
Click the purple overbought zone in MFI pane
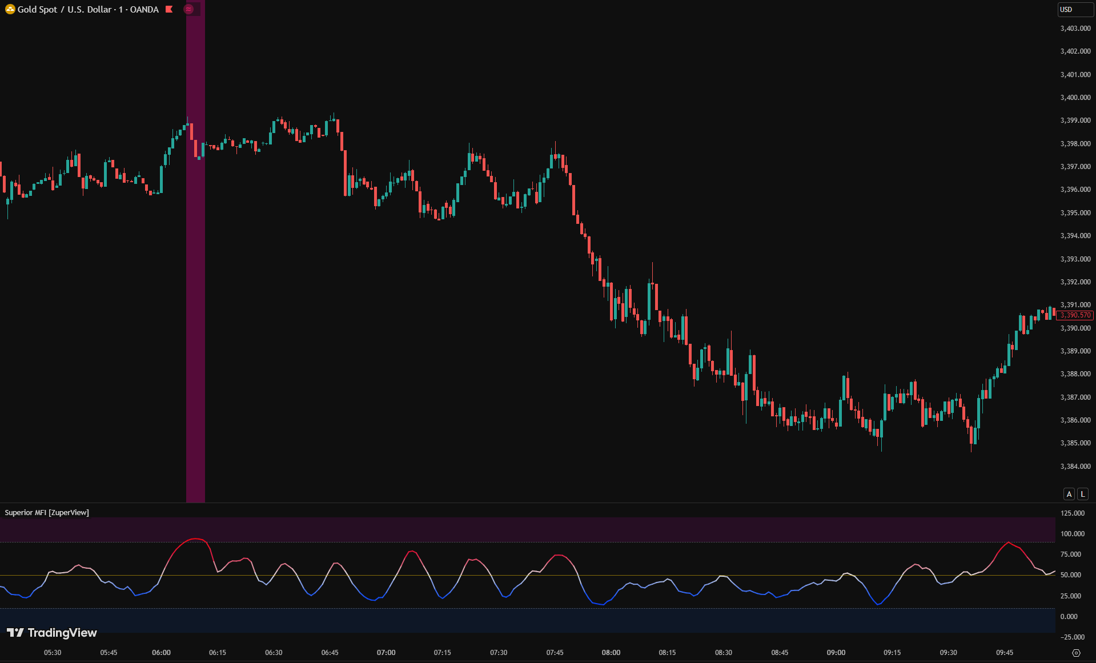514,529
